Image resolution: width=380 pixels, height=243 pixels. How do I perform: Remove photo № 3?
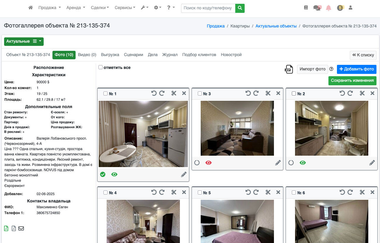278,93
